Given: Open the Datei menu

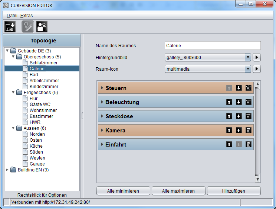Looking at the screenshot, I should (x=12, y=16).
